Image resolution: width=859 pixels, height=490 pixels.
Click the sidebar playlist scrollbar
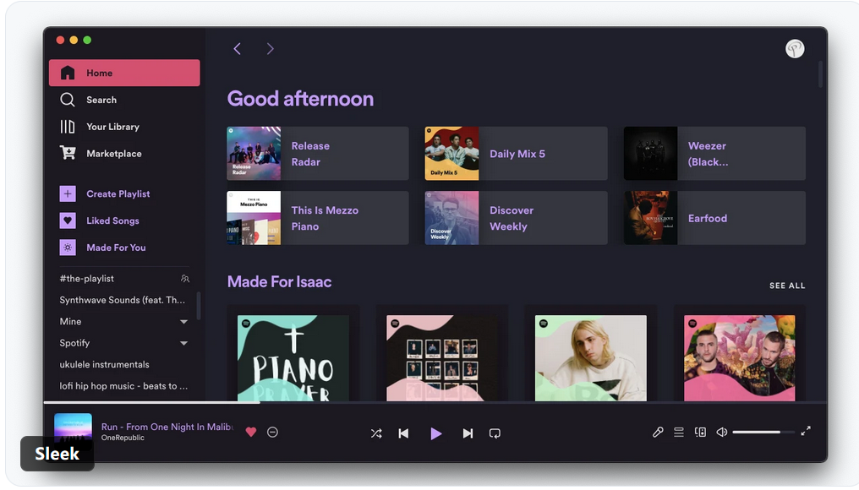coord(199,306)
